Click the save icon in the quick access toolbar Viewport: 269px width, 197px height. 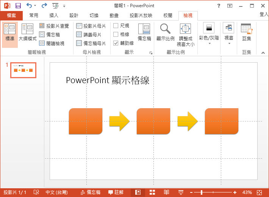(x=18, y=6)
